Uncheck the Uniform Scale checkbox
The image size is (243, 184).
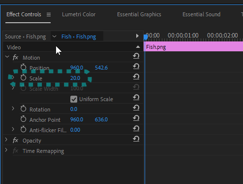click(x=74, y=99)
